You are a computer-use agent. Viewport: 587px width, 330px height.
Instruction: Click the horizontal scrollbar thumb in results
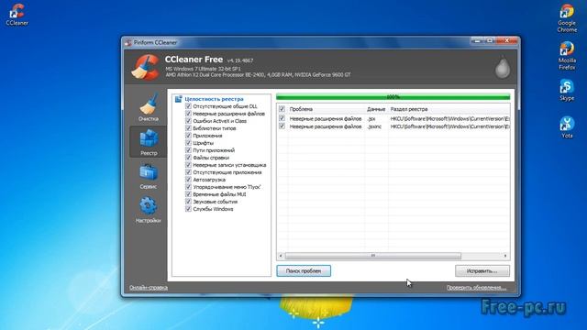373,256
